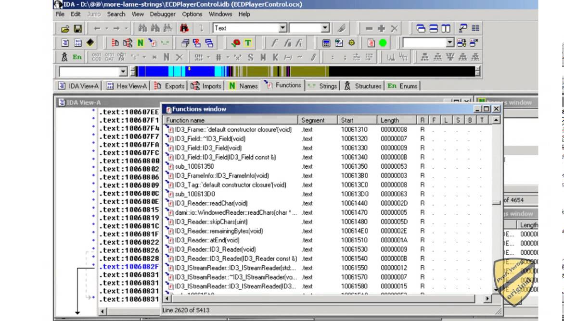Select ID3_Reader::remainingBytes(void) row
The height and width of the screenshot is (321, 564).
[x=327, y=231]
